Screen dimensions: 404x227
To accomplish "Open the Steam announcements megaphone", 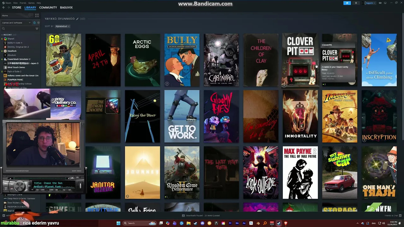I will 347,3.
